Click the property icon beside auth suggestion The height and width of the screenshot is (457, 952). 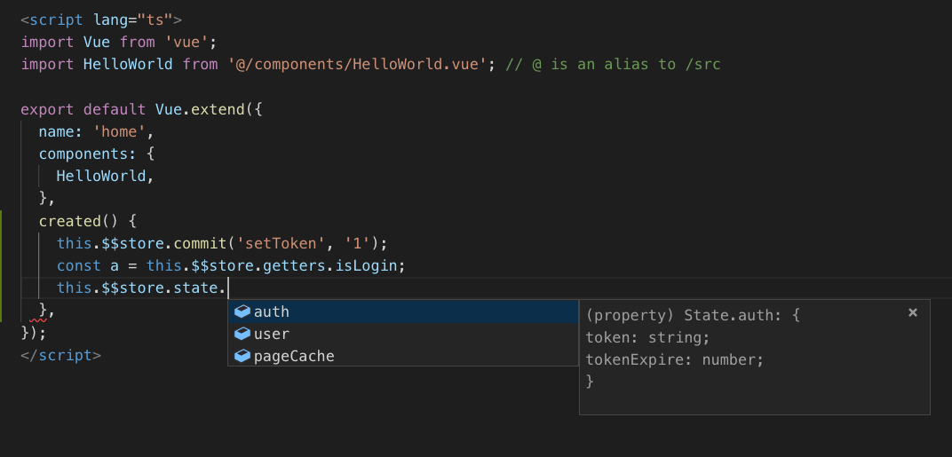coord(242,312)
